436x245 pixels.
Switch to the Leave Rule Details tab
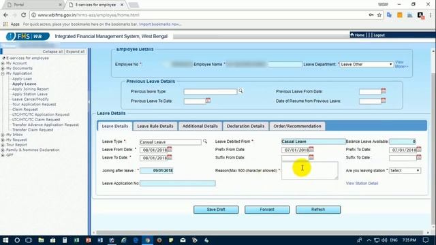coord(155,126)
